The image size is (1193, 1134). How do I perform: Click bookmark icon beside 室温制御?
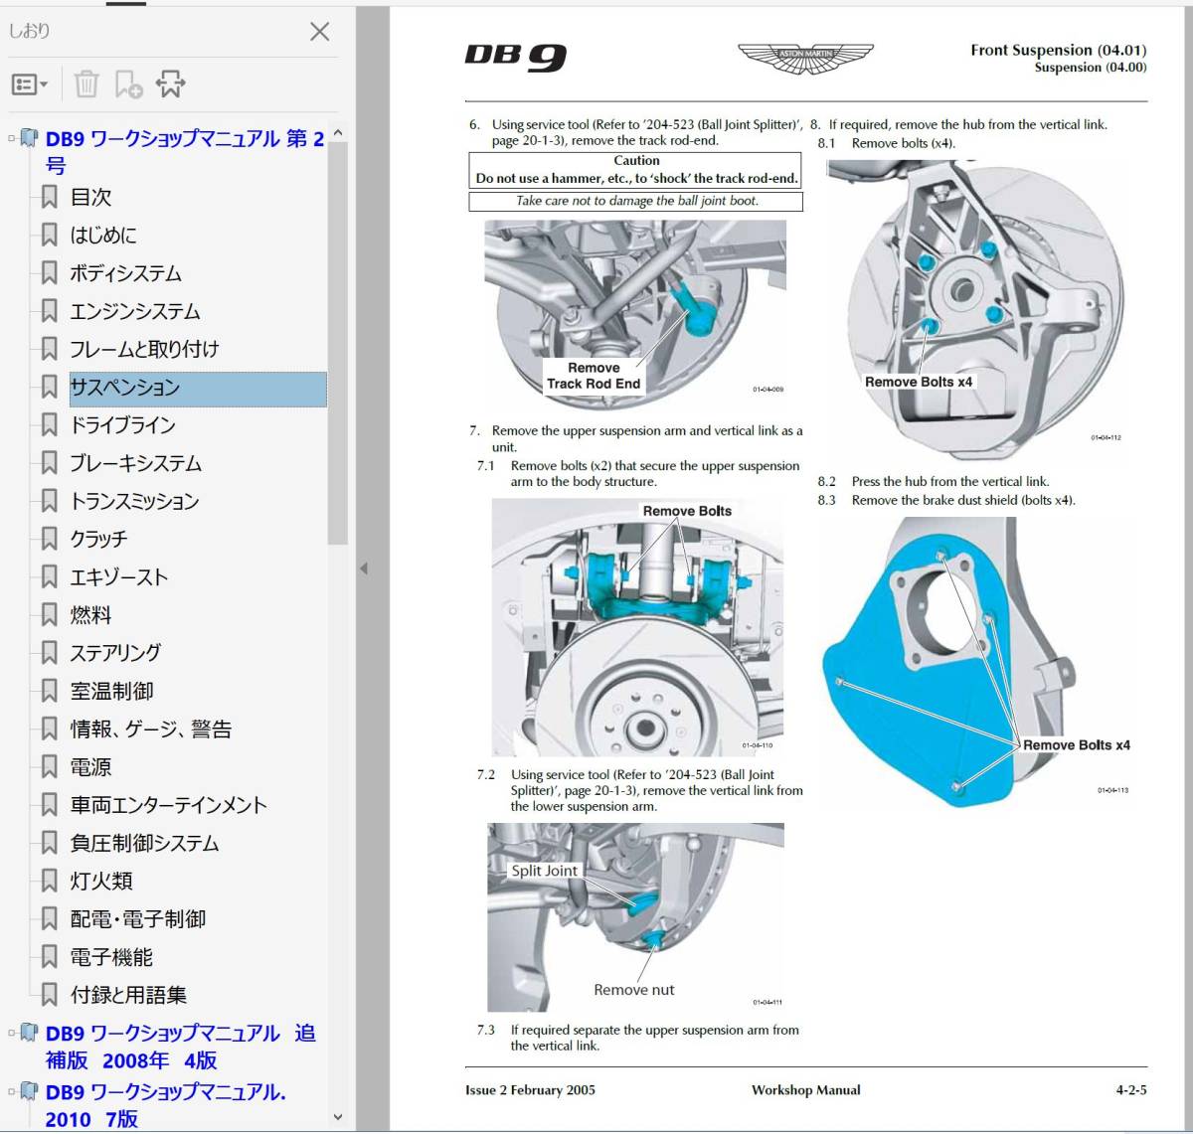click(x=49, y=691)
